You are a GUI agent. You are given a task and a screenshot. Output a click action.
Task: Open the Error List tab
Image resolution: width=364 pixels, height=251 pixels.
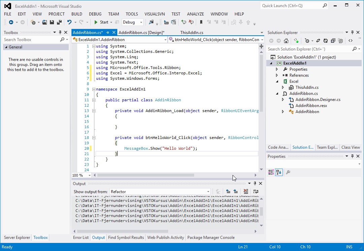click(x=81, y=238)
